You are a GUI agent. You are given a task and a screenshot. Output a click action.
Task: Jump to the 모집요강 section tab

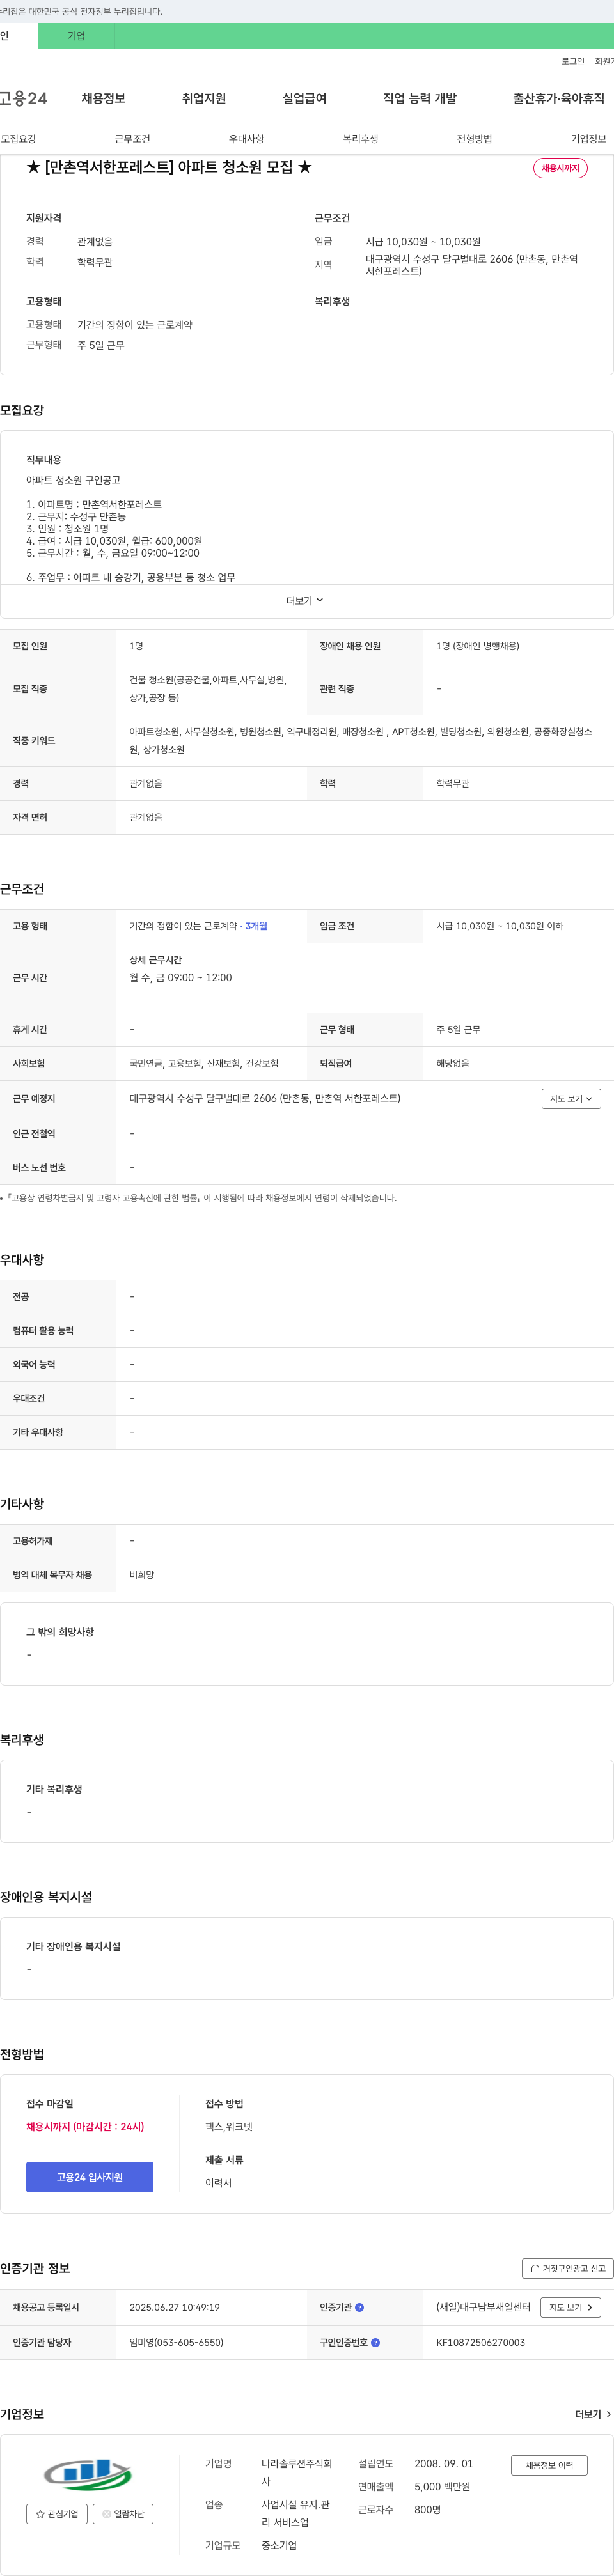coord(18,139)
